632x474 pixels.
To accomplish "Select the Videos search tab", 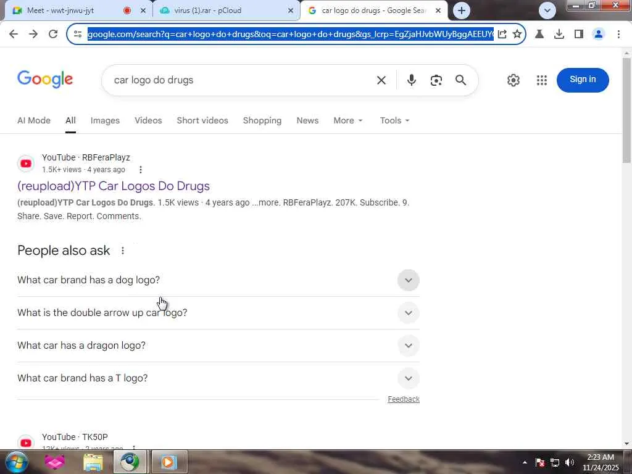I will coord(148,120).
